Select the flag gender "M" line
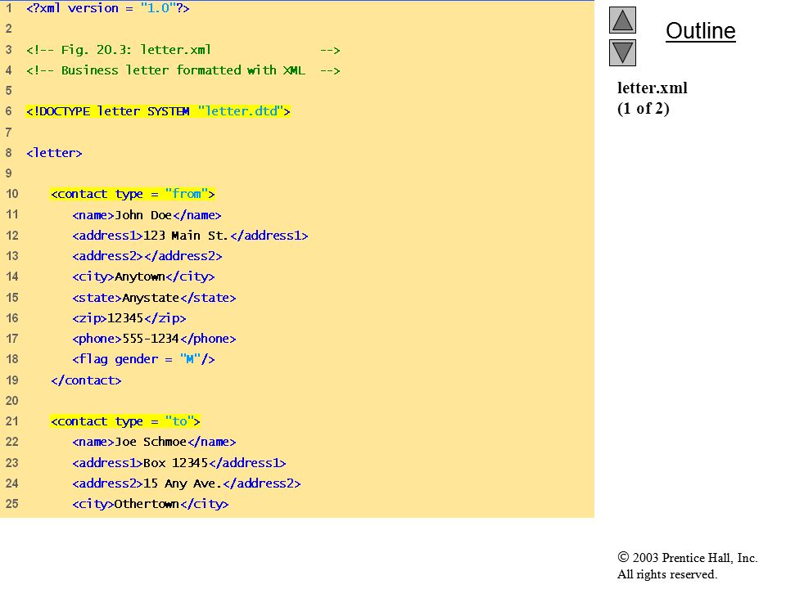Viewport: 786px width, 589px height. coord(143,360)
